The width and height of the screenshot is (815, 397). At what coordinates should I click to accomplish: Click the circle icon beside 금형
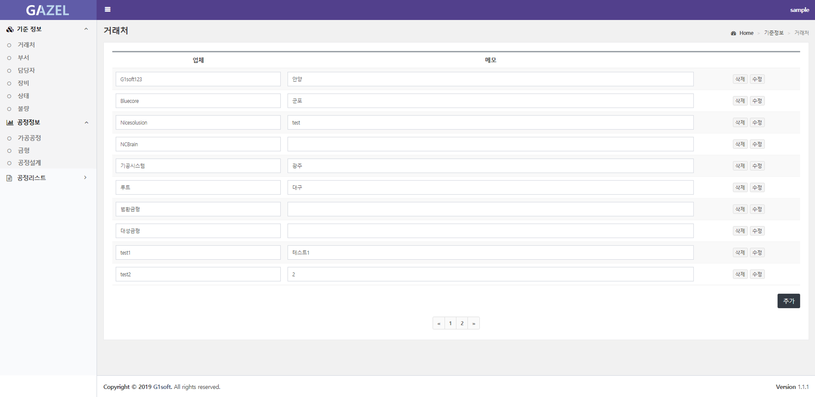9,151
